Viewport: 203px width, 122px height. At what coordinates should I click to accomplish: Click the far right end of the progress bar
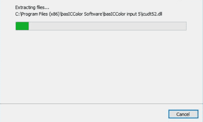[185, 26]
